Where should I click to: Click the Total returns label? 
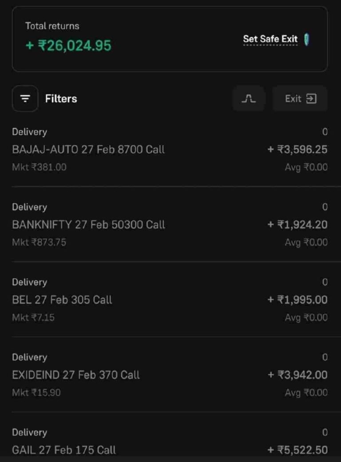tap(52, 26)
